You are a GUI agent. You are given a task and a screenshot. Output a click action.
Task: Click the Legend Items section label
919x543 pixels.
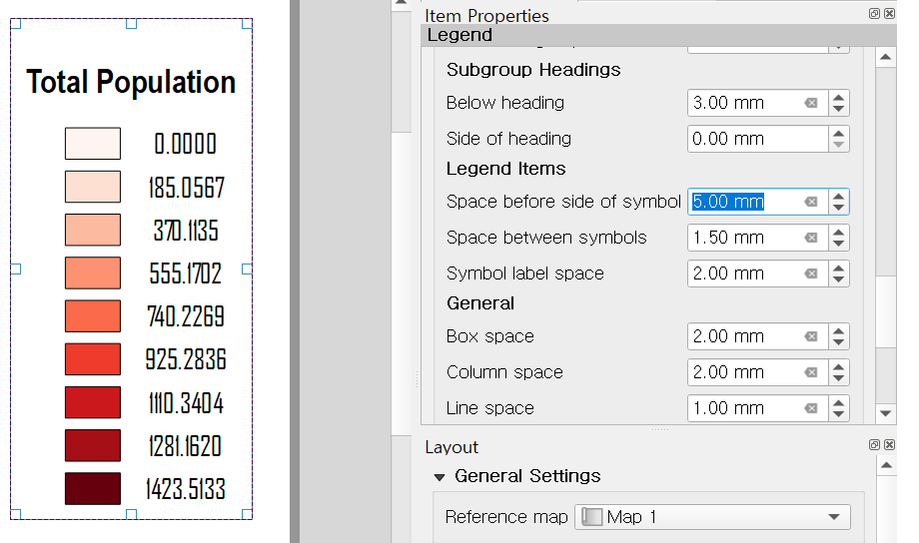(x=505, y=169)
